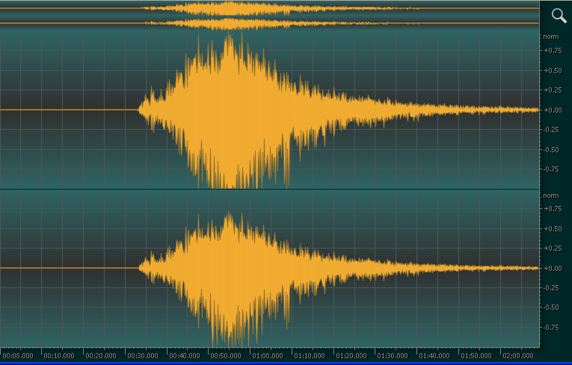This screenshot has height=365, width=572.
Task: Click -0.75 on the lower channel scale
Action: coord(551,328)
